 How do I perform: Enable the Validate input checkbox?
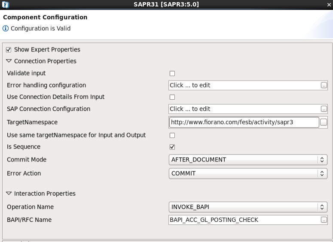(172, 74)
